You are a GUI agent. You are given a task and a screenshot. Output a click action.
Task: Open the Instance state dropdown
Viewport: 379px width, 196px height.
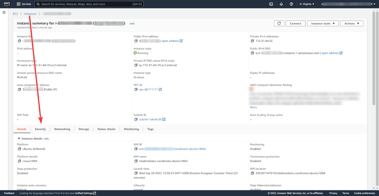tap(323, 23)
